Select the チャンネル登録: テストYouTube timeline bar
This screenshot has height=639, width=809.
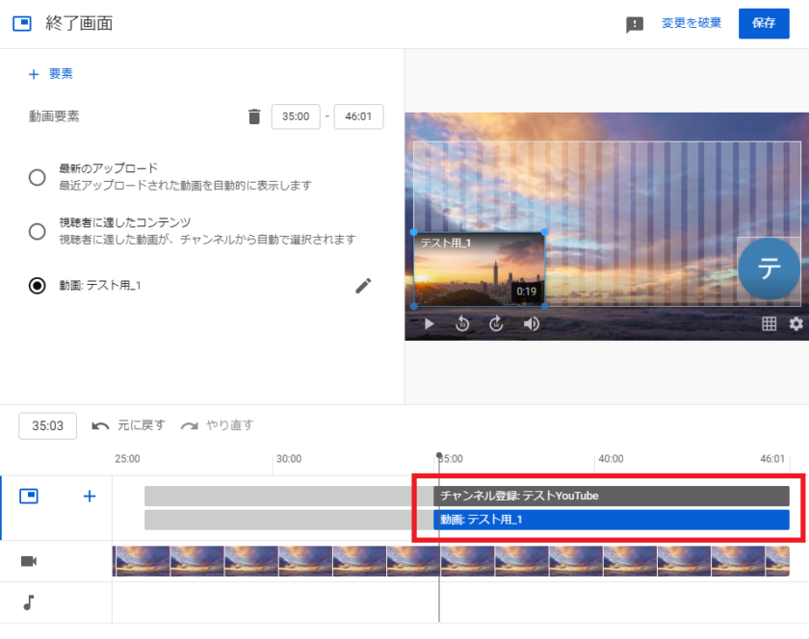pyautogui.click(x=613, y=496)
